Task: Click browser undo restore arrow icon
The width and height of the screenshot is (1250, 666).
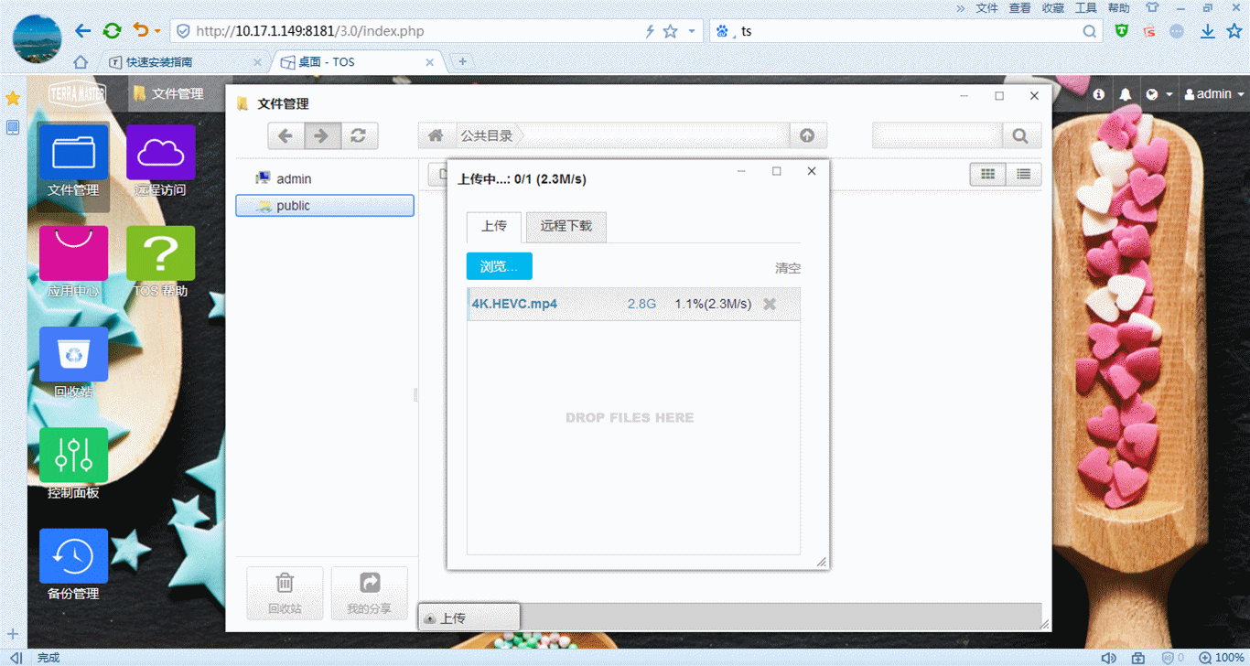Action: click(140, 30)
